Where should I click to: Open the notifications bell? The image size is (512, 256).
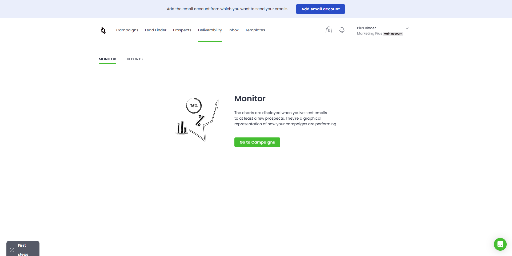point(342,30)
